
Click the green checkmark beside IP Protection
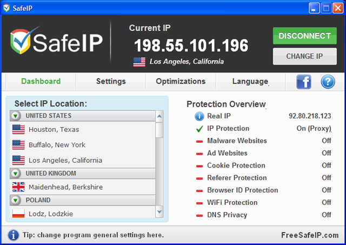(x=199, y=129)
